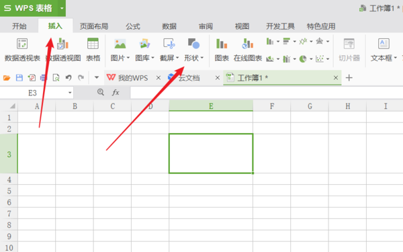Insert a radar chart from the small icon

[x=320, y=41]
